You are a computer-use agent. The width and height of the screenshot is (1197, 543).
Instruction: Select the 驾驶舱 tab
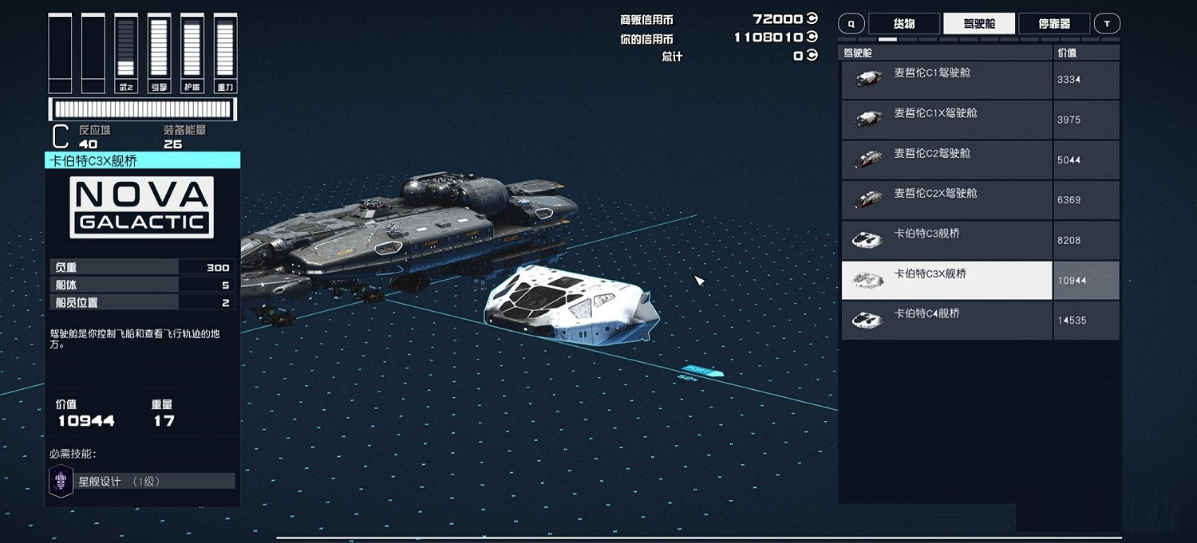coord(979,24)
